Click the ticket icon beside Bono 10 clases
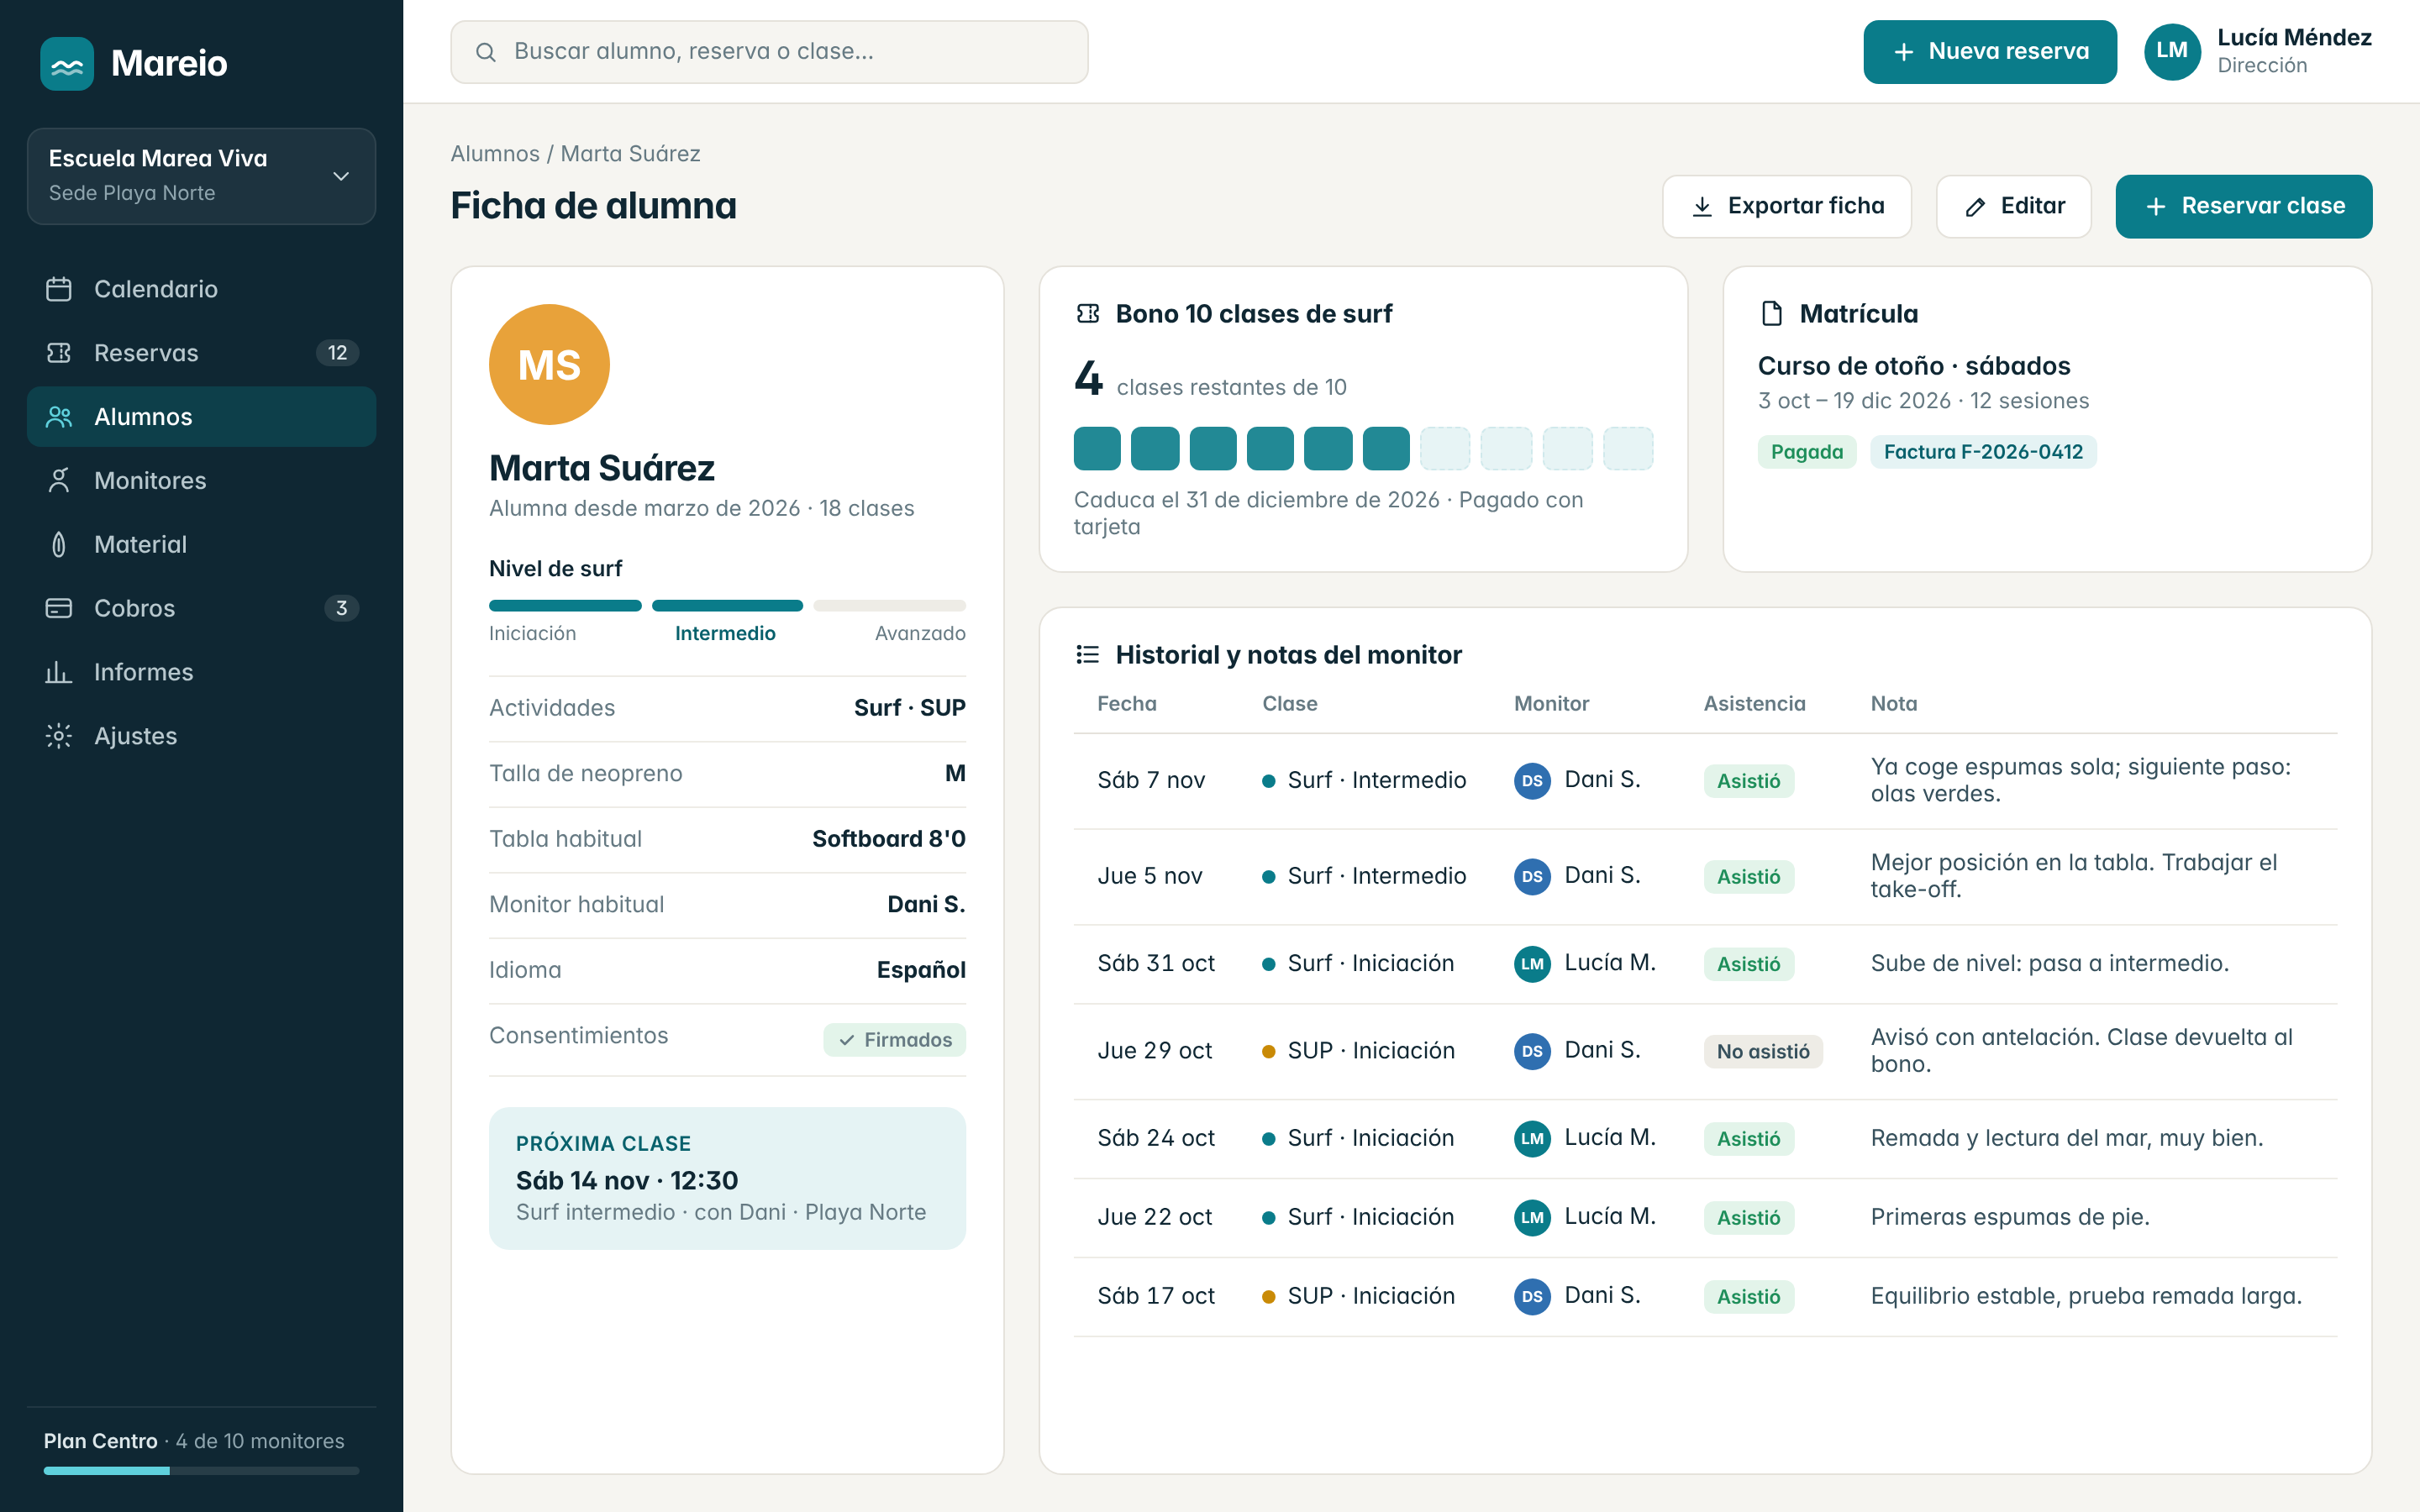This screenshot has height=1512, width=2420. [x=1088, y=314]
